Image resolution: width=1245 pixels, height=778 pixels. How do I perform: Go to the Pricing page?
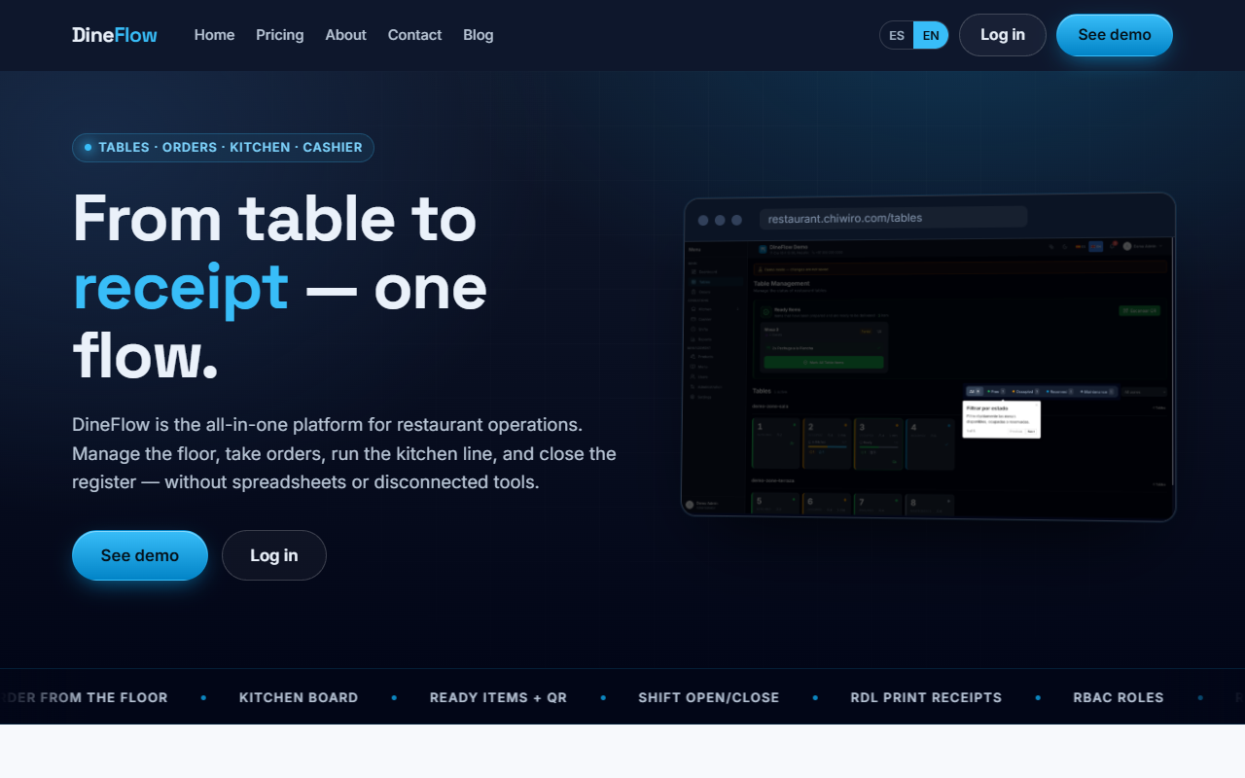[x=280, y=35]
